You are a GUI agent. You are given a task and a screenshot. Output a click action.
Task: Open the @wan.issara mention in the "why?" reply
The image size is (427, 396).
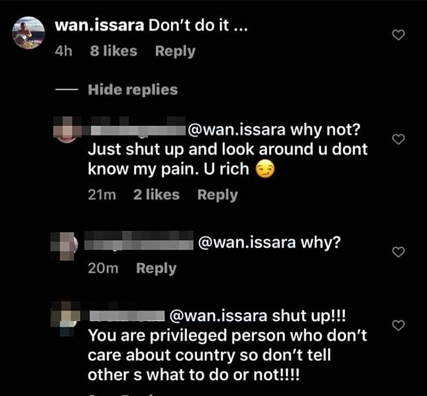247,242
